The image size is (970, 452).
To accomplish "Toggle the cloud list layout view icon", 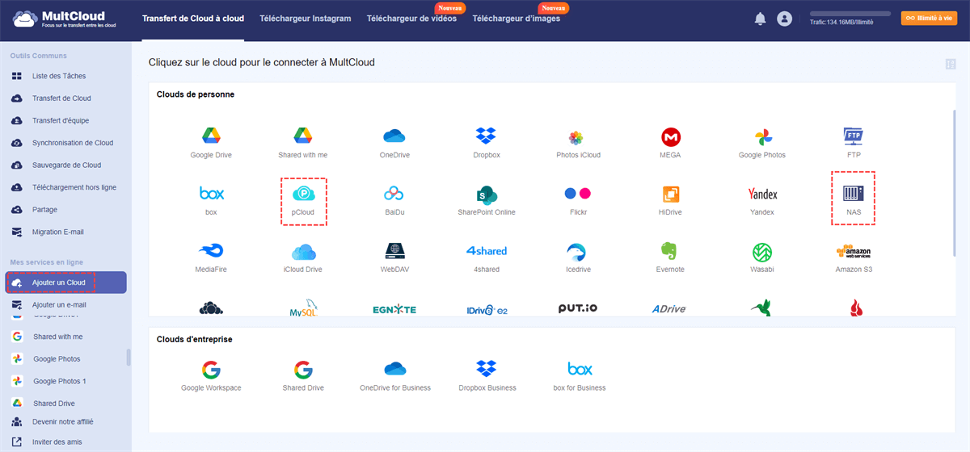I will [x=950, y=64].
